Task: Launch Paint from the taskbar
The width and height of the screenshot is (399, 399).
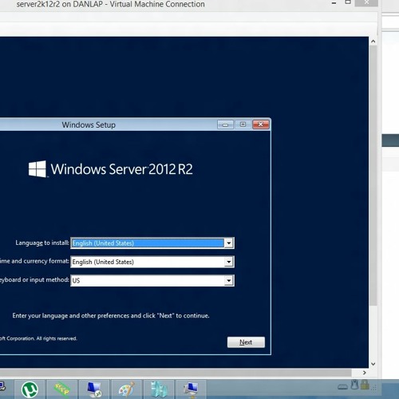Action: (127, 389)
